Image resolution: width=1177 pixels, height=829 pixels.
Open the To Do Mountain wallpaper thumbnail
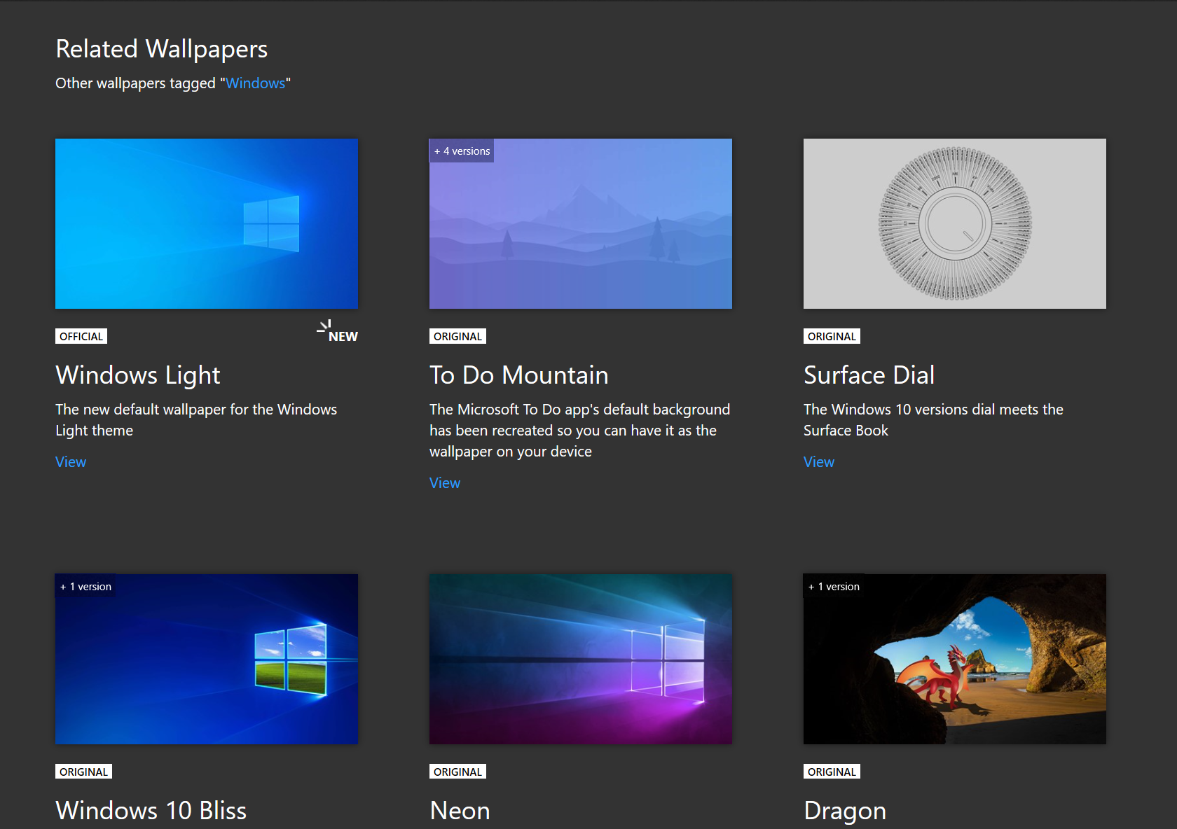[581, 223]
